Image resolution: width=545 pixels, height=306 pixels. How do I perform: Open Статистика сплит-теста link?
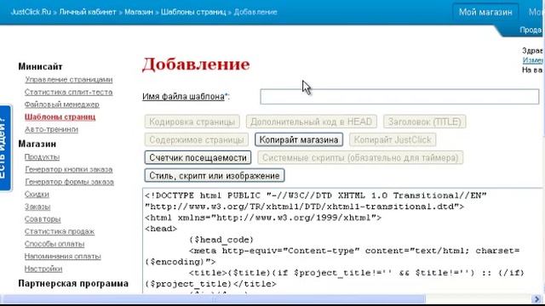pos(68,92)
